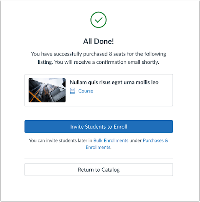Click the empty area of the listing card
This screenshot has width=200, height=202.
coord(133,99)
